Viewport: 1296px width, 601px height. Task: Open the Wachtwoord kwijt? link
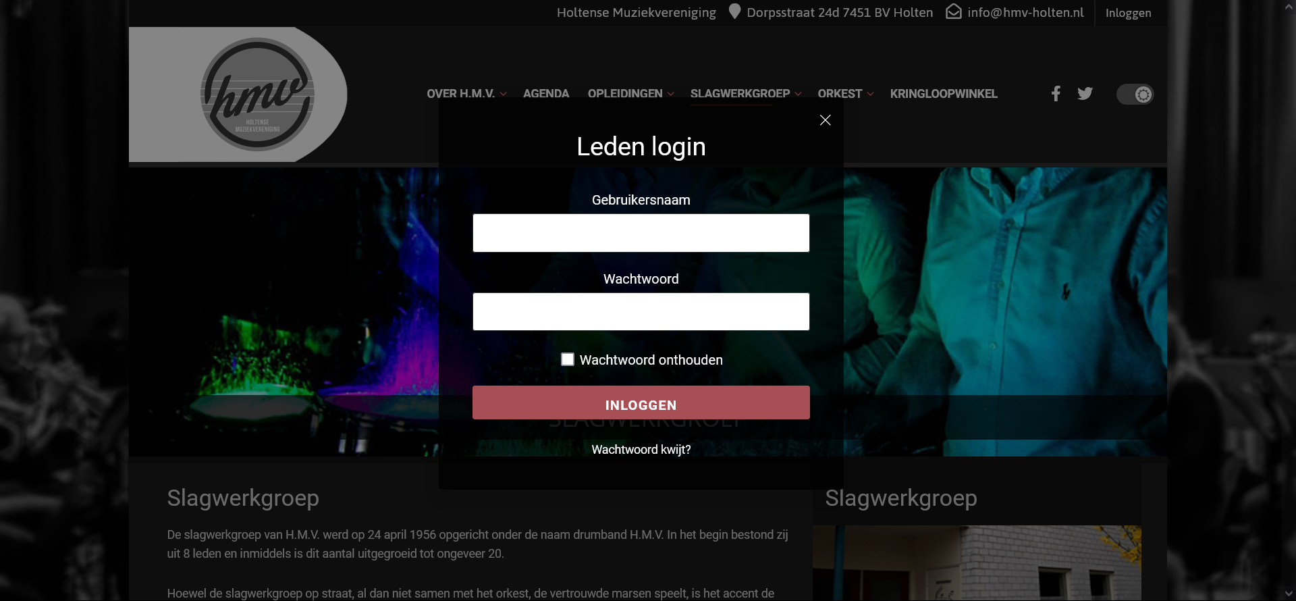tap(641, 450)
